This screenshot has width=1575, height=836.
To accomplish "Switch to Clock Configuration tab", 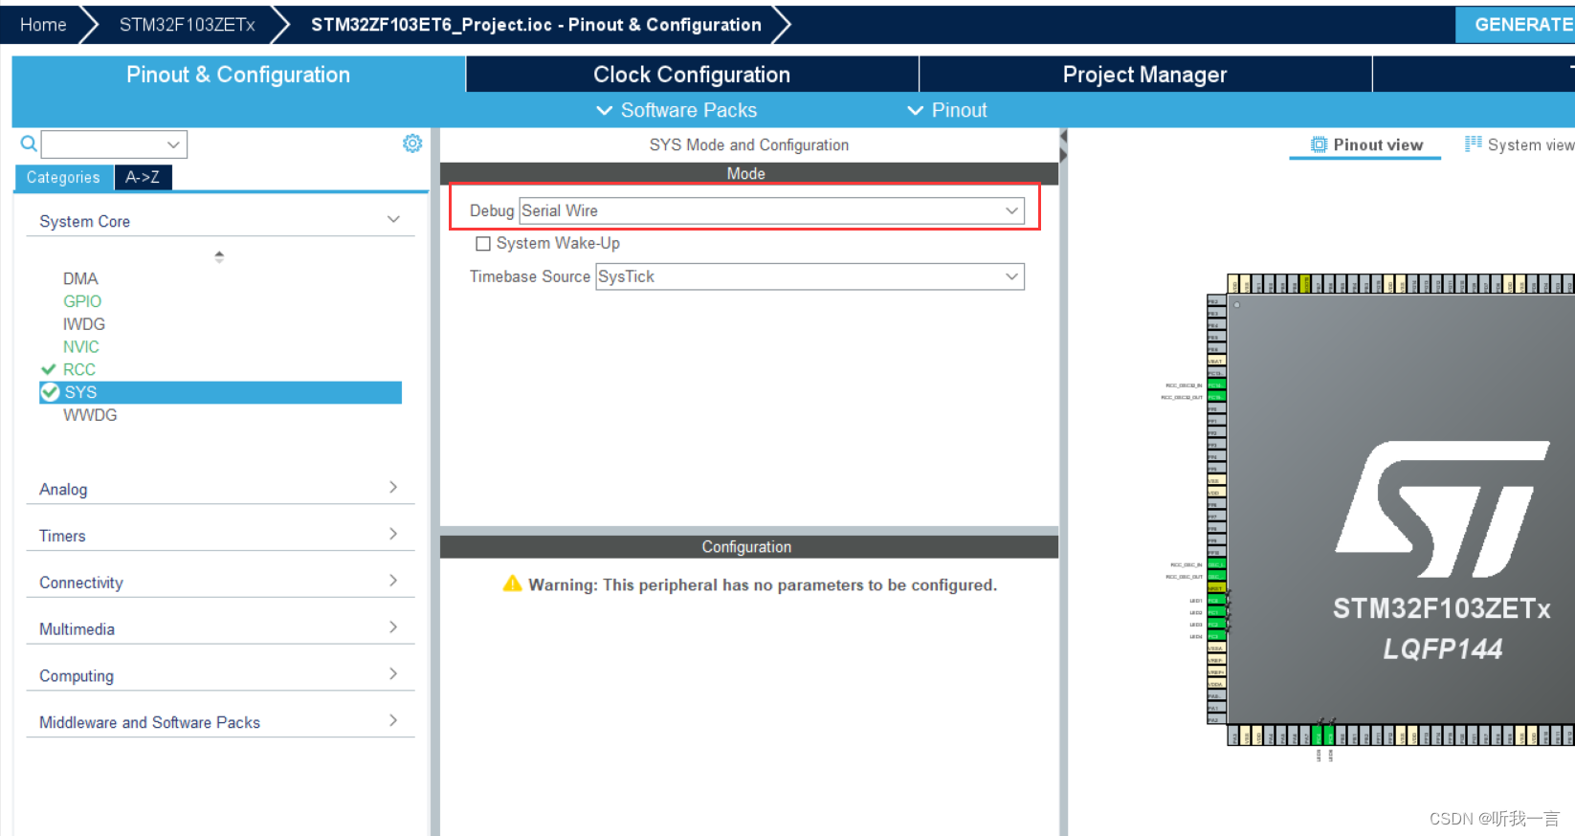I will tap(692, 75).
